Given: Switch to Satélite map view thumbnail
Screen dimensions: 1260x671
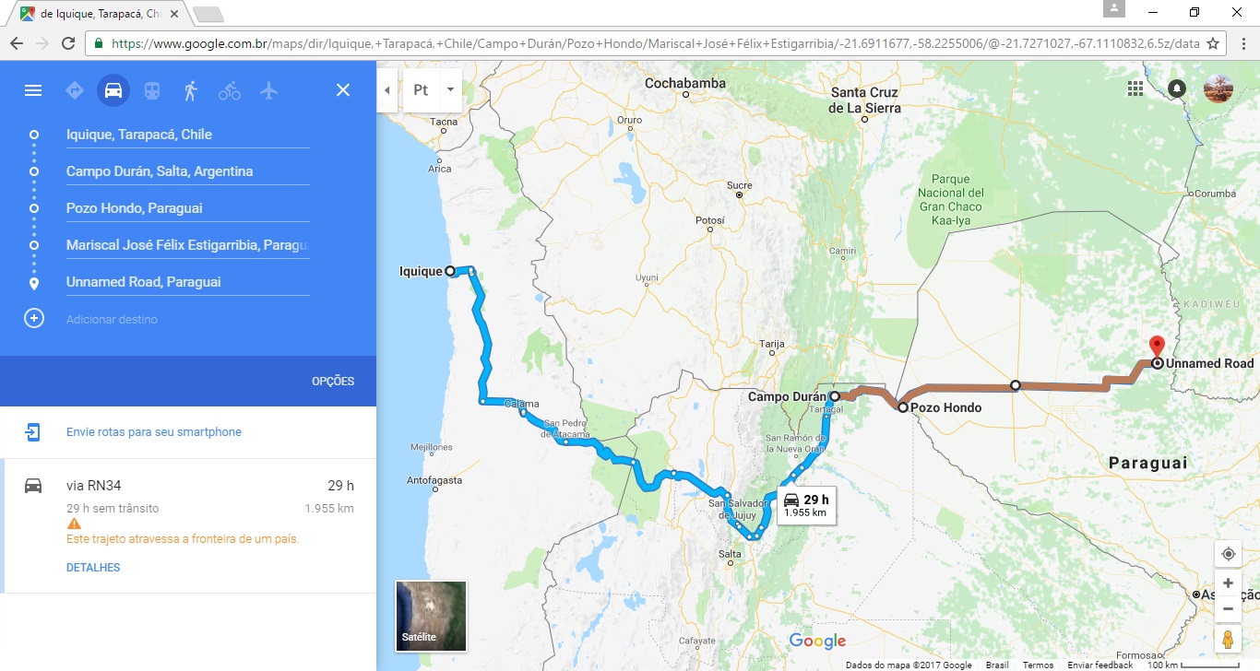Looking at the screenshot, I should 431,616.
